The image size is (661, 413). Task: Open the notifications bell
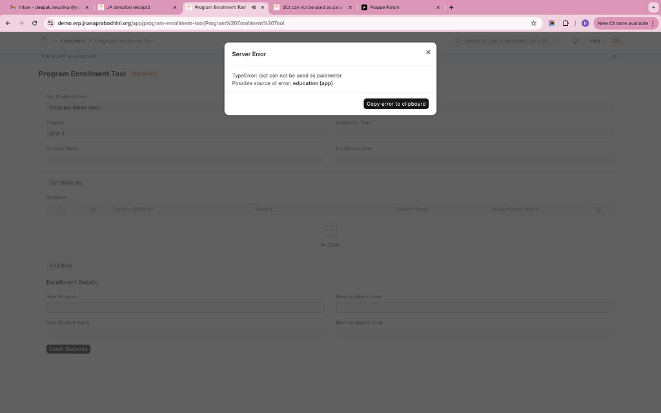tap(575, 40)
